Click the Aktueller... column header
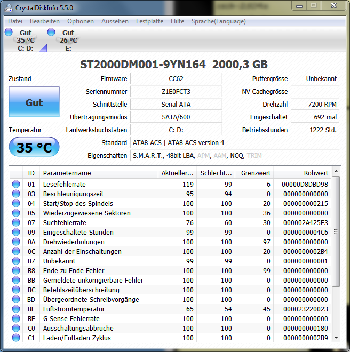 point(177,173)
